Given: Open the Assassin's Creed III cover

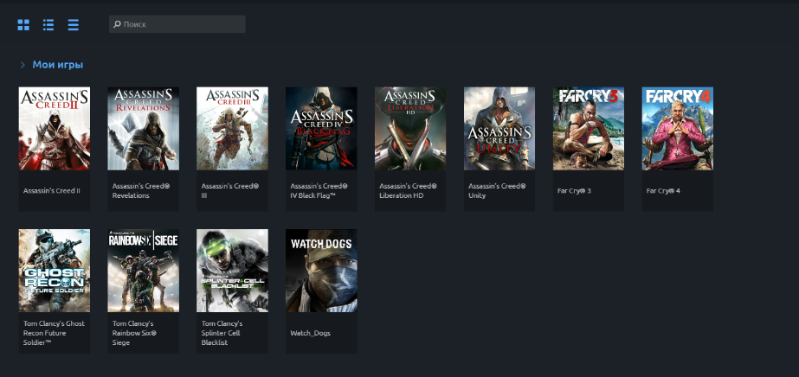Looking at the screenshot, I should coord(232,128).
